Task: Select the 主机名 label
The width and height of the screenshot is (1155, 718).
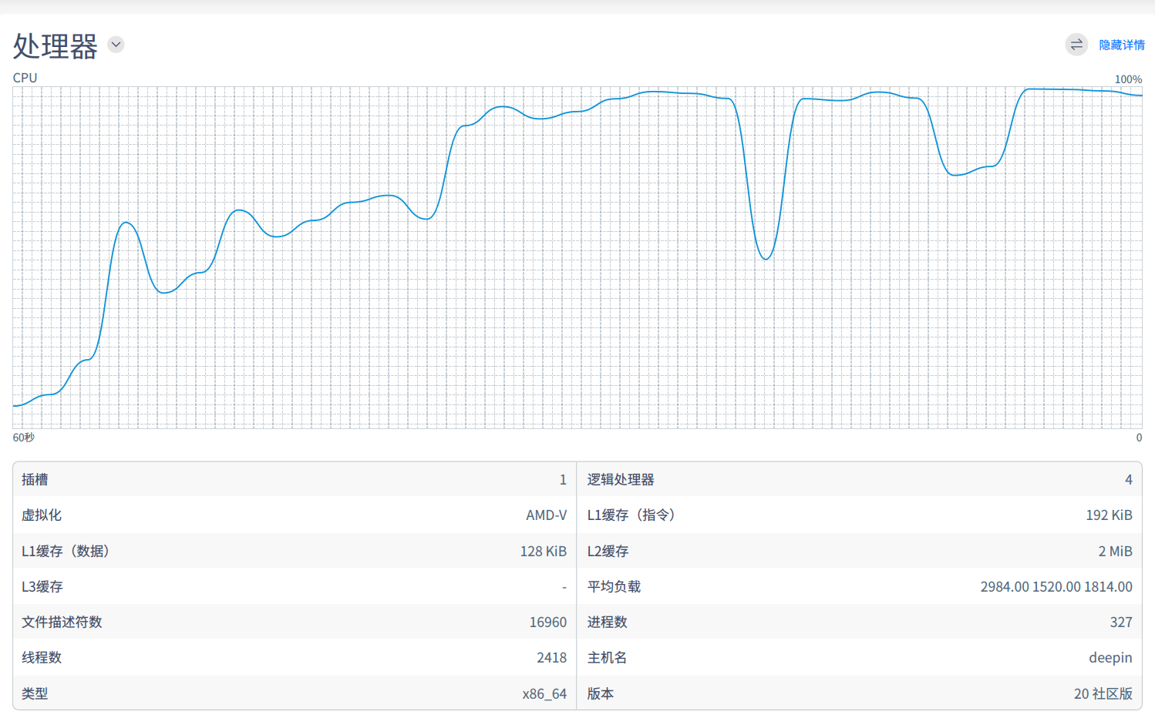Action: pyautogui.click(x=608, y=657)
